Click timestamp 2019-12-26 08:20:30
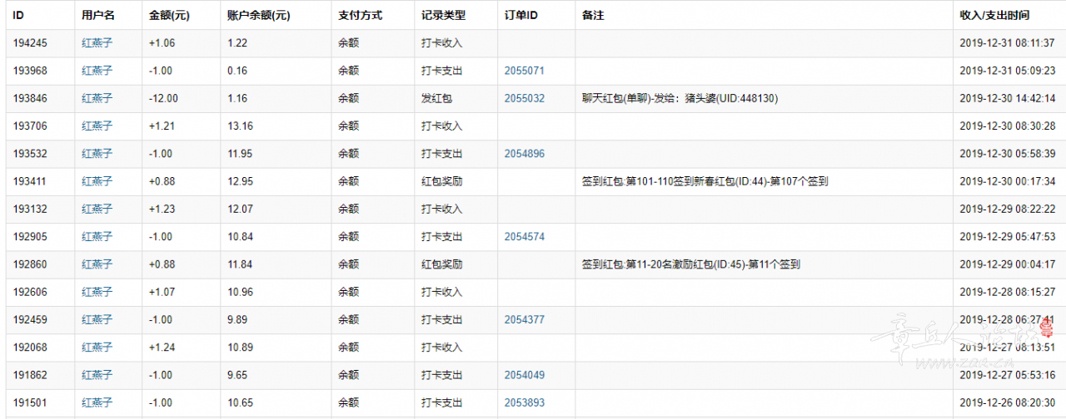1066x419 pixels. [1008, 403]
